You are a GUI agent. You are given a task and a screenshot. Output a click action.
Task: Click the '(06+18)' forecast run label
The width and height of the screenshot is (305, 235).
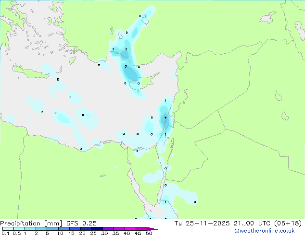pos(288,223)
